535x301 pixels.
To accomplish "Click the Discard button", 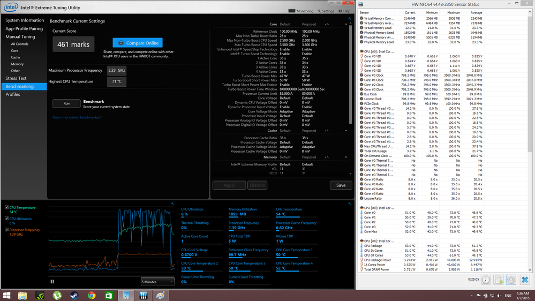I will [x=257, y=185].
